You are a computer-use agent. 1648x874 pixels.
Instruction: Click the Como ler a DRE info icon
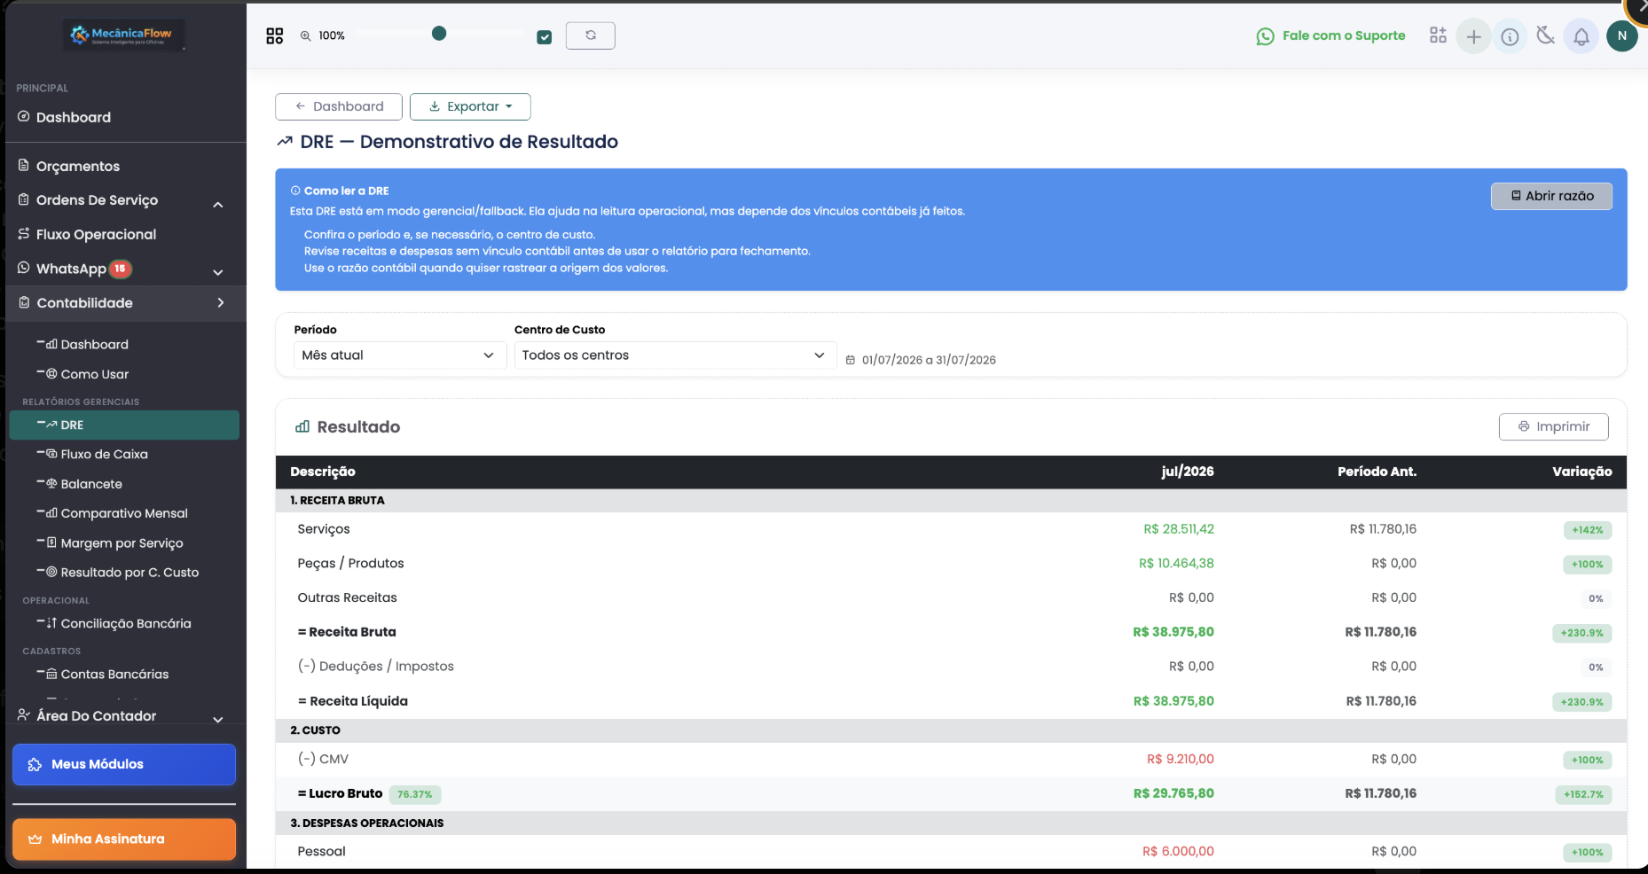(x=295, y=191)
